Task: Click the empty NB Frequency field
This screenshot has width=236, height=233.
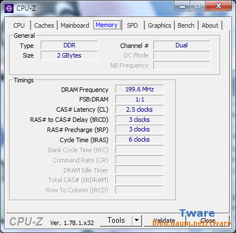Action: [182, 65]
